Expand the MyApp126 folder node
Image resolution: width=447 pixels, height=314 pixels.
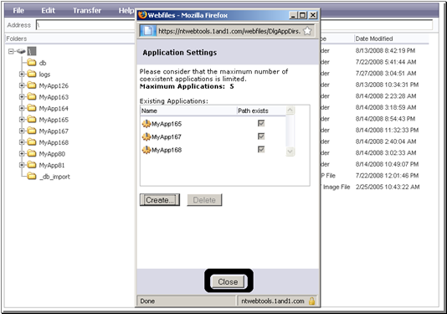[x=22, y=85]
